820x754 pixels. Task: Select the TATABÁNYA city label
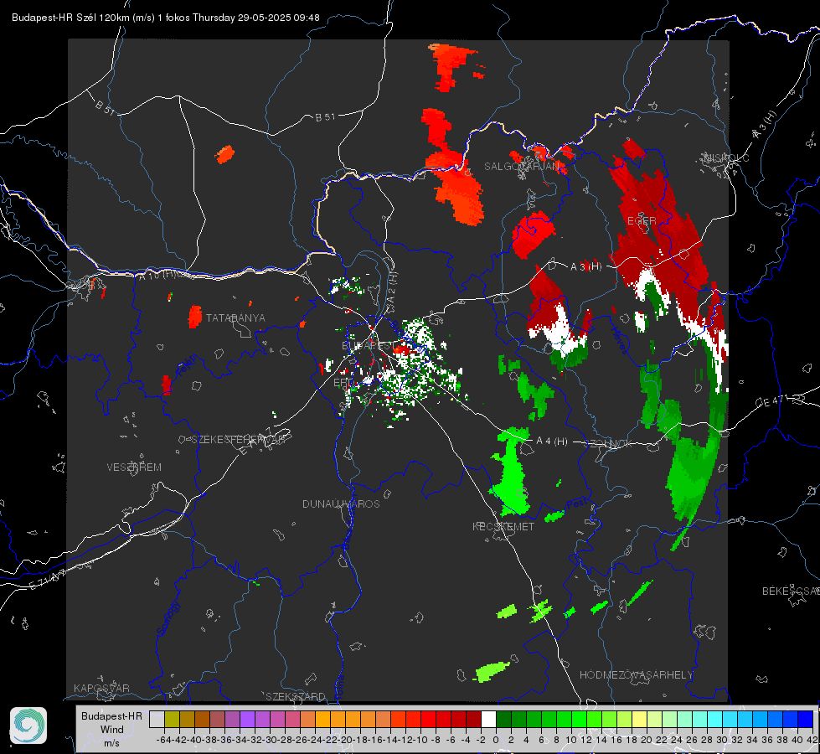click(x=235, y=318)
